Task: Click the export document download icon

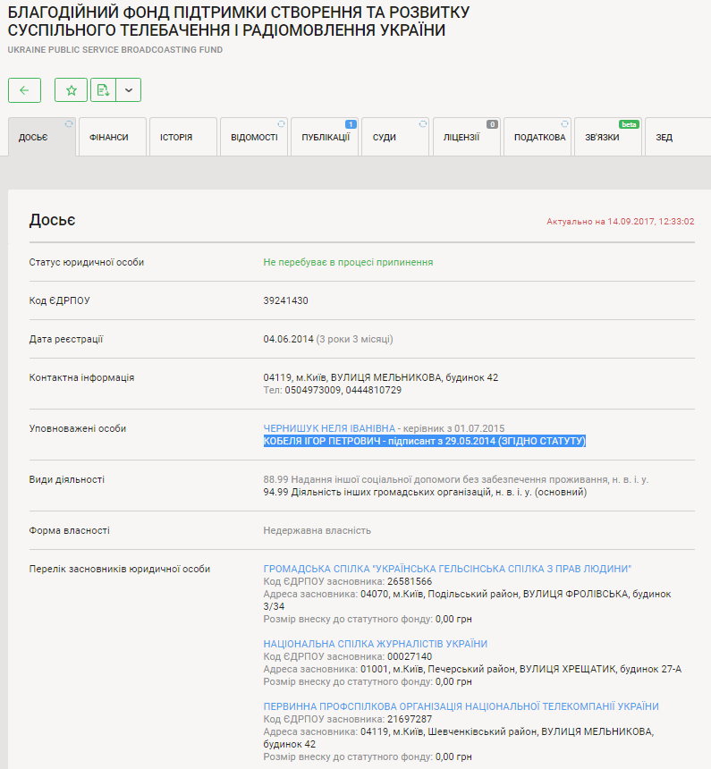Action: 103,90
